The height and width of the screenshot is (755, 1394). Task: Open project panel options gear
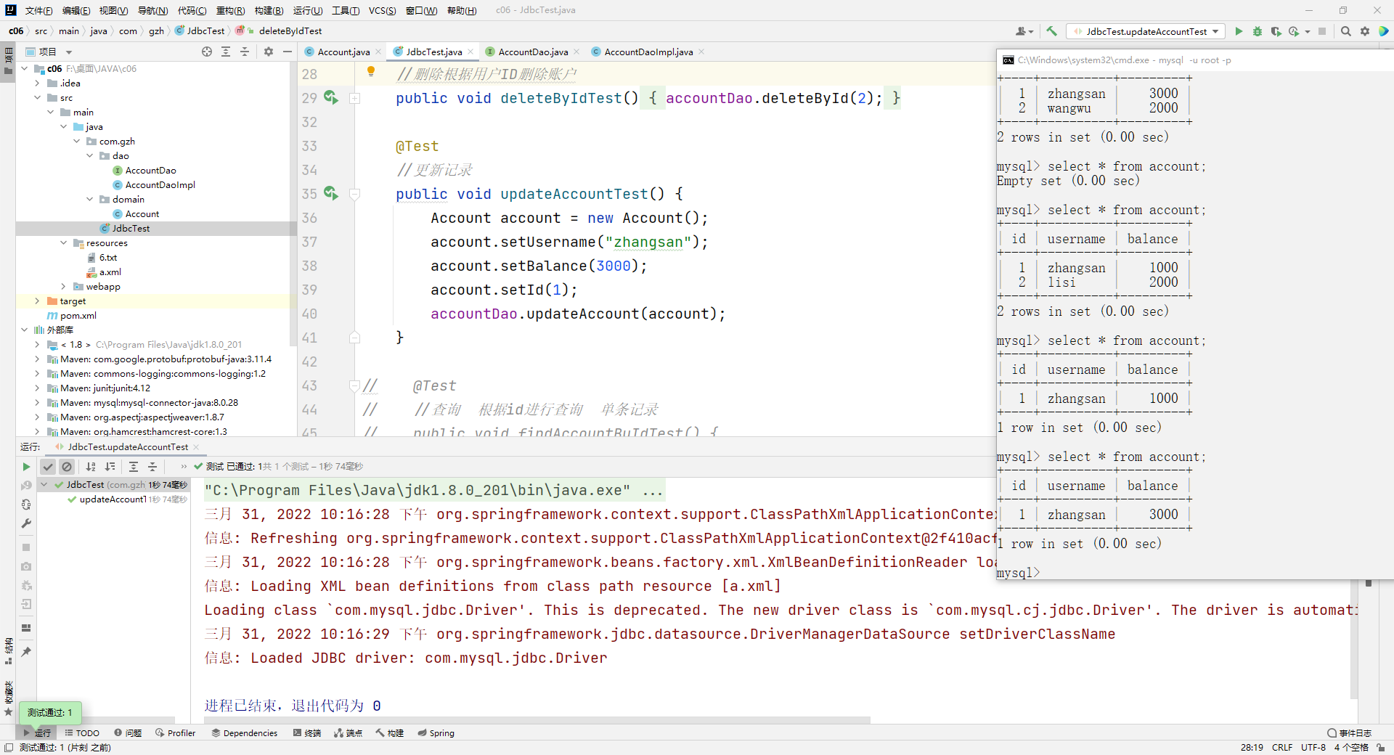click(269, 52)
